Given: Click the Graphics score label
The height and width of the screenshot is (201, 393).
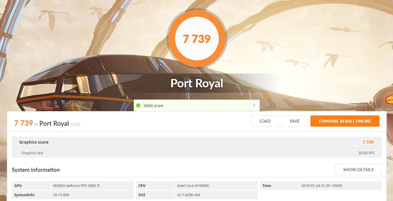Looking at the screenshot, I should point(34,142).
